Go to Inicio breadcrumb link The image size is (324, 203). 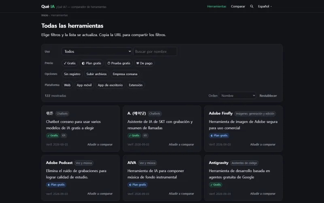(45, 15)
